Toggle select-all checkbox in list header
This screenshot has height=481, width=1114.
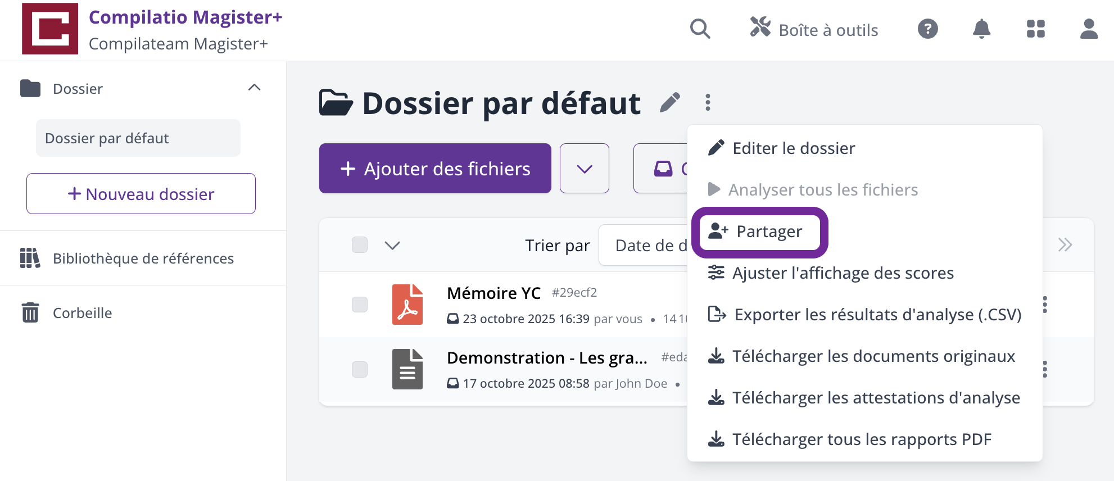coord(360,245)
